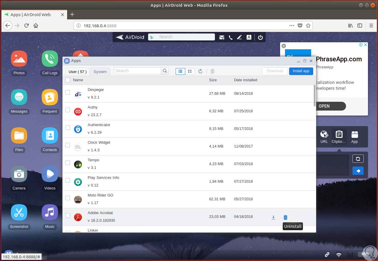
Task: Click the Apps | AirDroid Web browser tab
Action: [x=34, y=15]
